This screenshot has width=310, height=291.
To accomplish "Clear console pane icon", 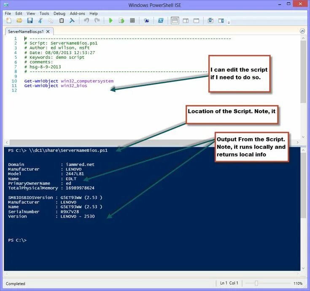I will point(72,21).
